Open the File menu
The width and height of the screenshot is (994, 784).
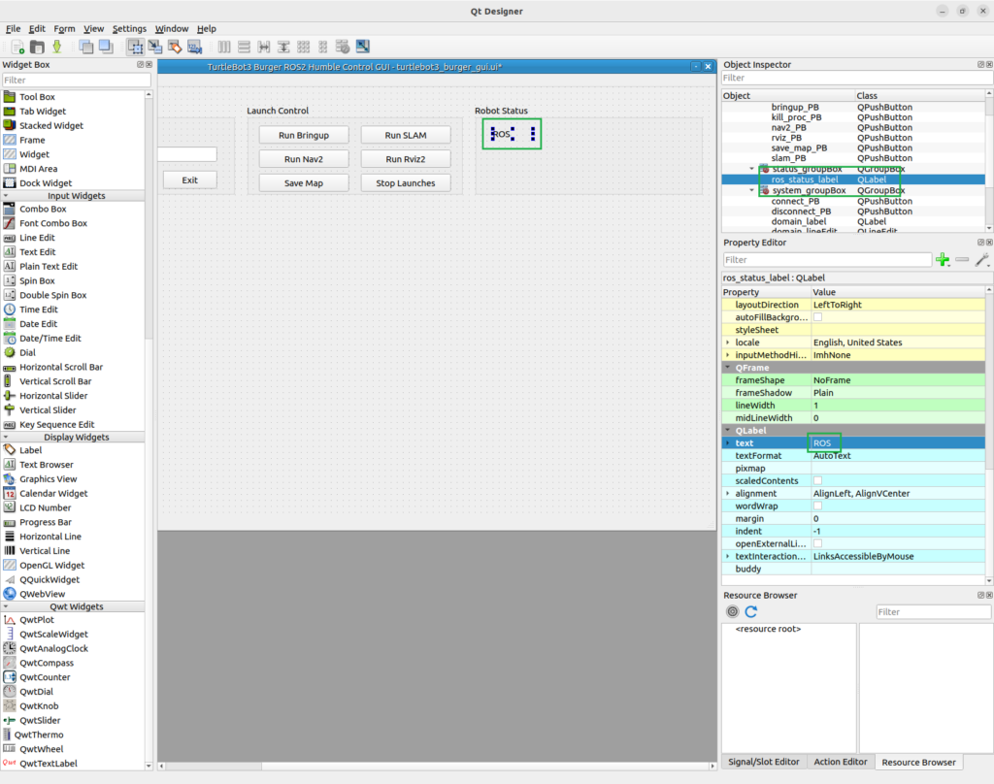coord(13,28)
